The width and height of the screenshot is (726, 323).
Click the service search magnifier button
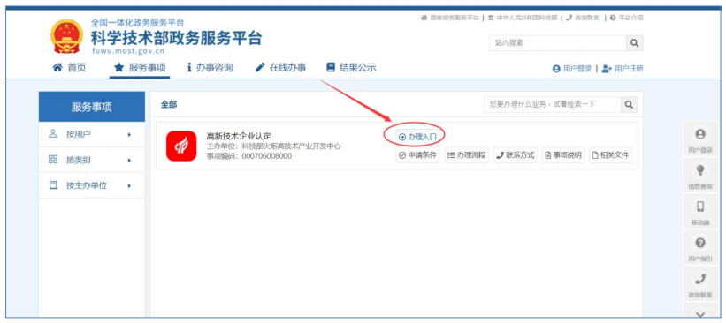coord(629,105)
